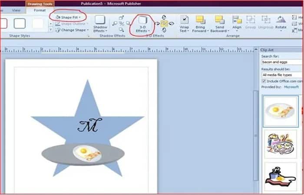The width and height of the screenshot is (304, 195).
Task: Open the Rotate options
Action: (x=281, y=24)
